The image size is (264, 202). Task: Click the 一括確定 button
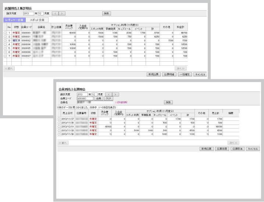pos(185,74)
